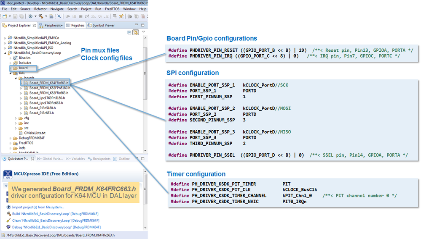Image resolution: width=421 pixels, height=239 pixels.
Task: Open Project Explorer view menu triangle
Action: [144, 32]
